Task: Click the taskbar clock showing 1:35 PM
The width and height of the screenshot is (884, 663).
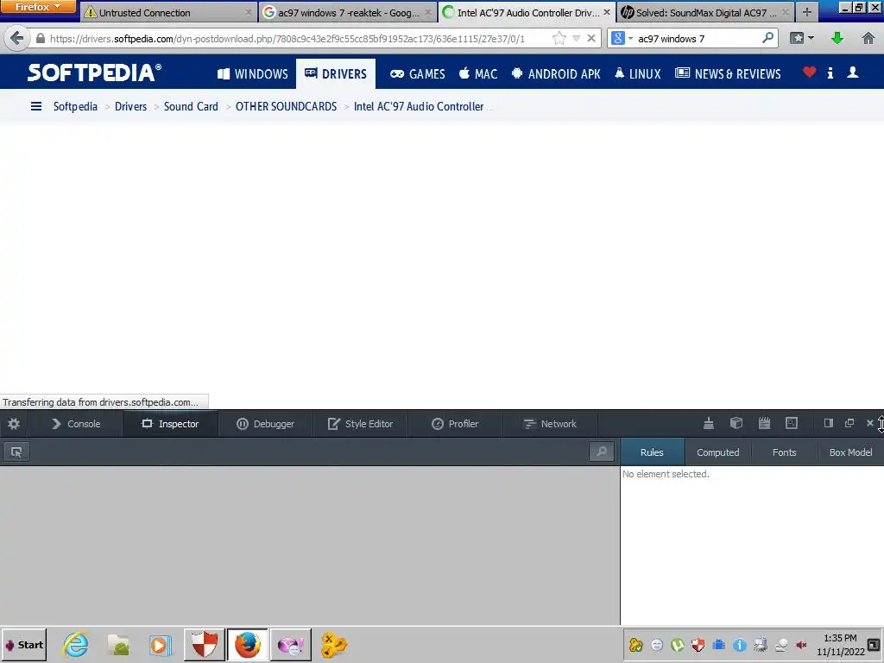Action: click(x=840, y=645)
